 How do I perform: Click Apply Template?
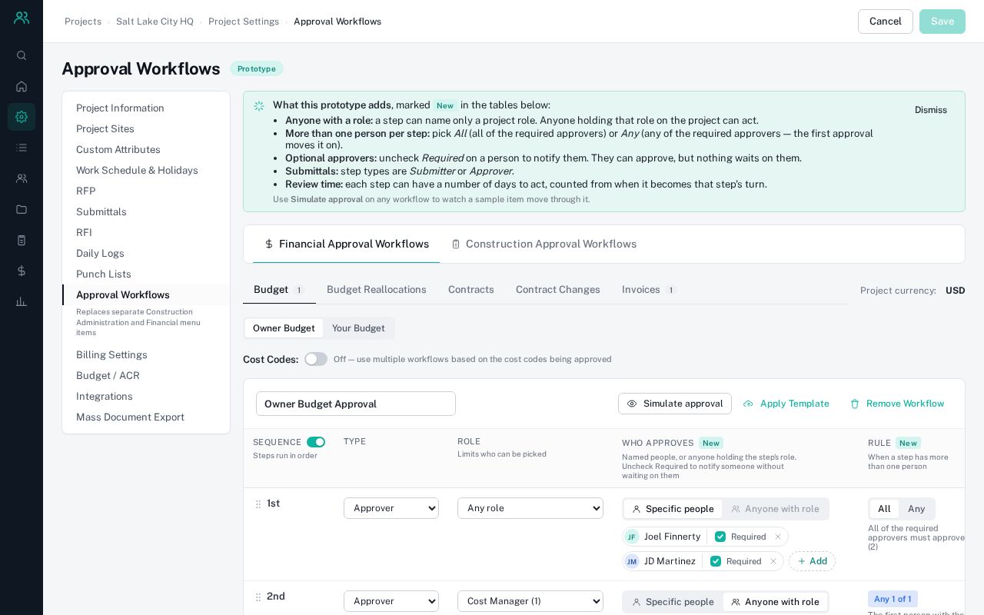point(786,404)
